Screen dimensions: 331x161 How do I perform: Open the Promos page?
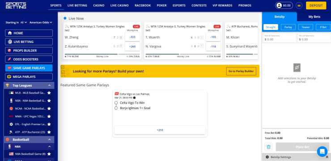pos(245,5)
